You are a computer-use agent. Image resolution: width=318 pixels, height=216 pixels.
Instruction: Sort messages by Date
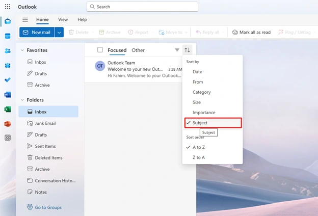tap(213, 72)
